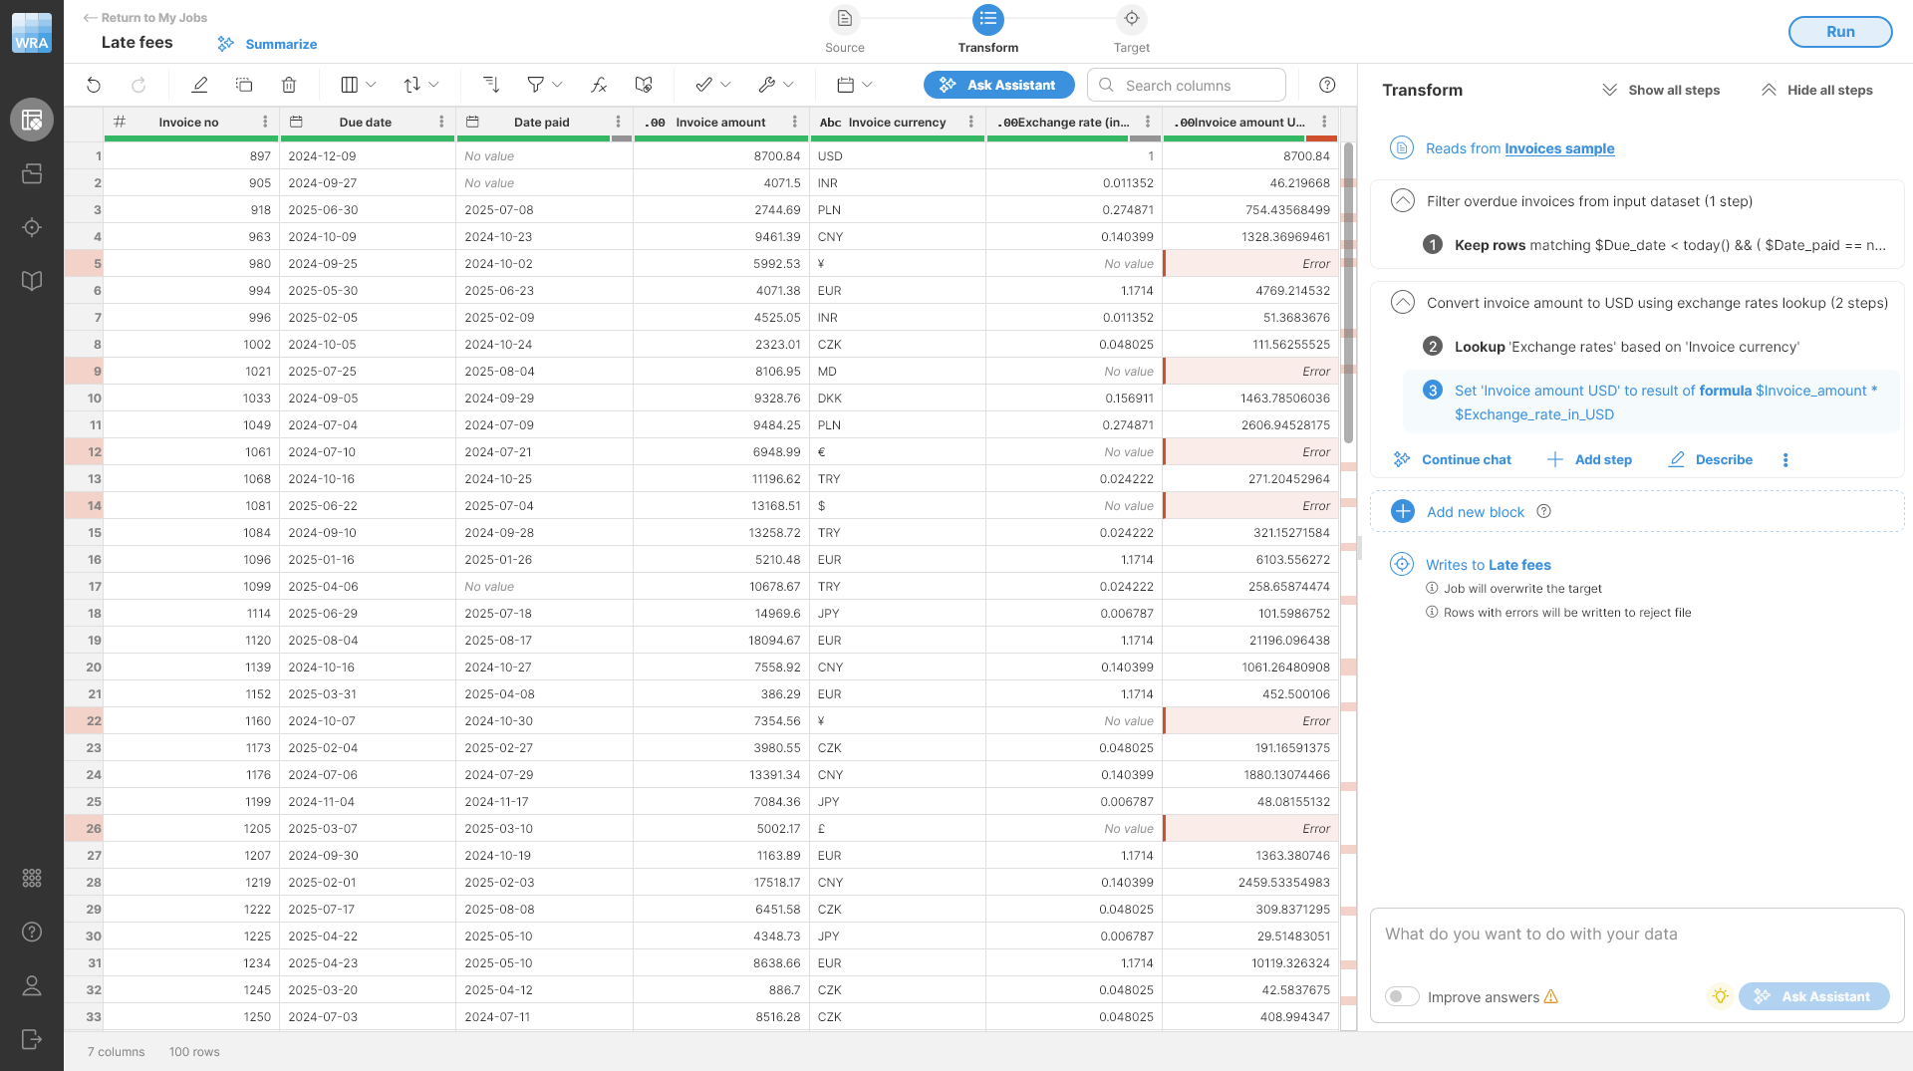Image resolution: width=1913 pixels, height=1071 pixels.
Task: Click the formula fx icon
Action: 599,86
